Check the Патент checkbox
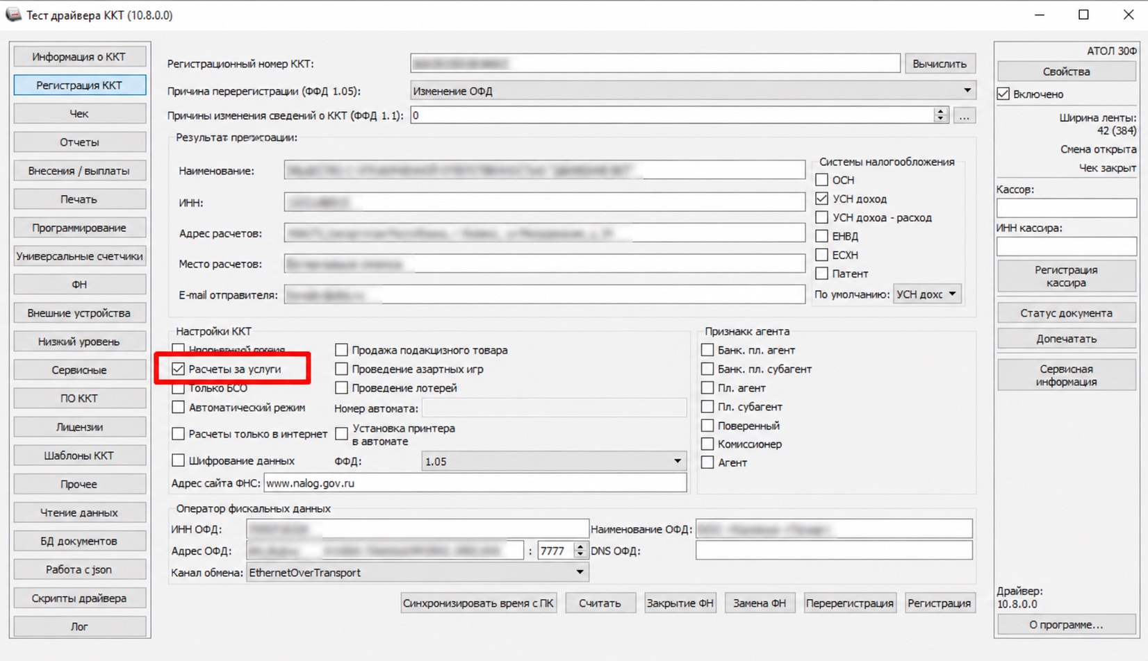The height and width of the screenshot is (661, 1148). pos(822,274)
